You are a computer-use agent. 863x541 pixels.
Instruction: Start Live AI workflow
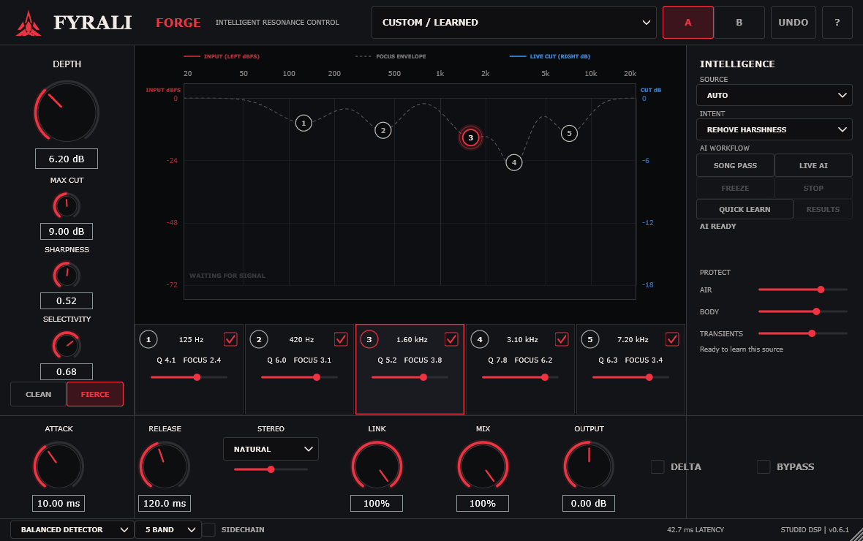[x=813, y=166]
